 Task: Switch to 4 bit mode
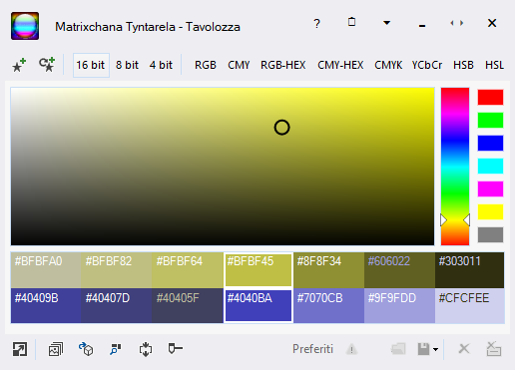[161, 65]
